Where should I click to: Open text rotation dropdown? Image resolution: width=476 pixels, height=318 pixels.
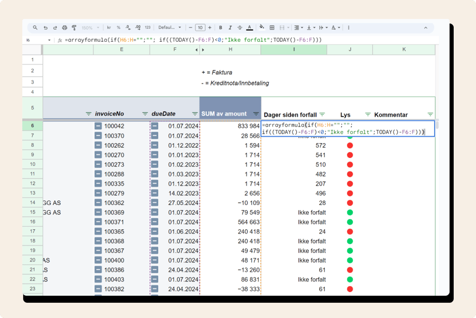[335, 27]
